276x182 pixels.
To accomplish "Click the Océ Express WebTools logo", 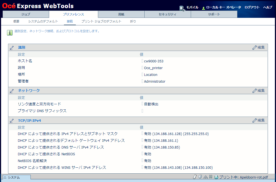I will click(38, 6).
